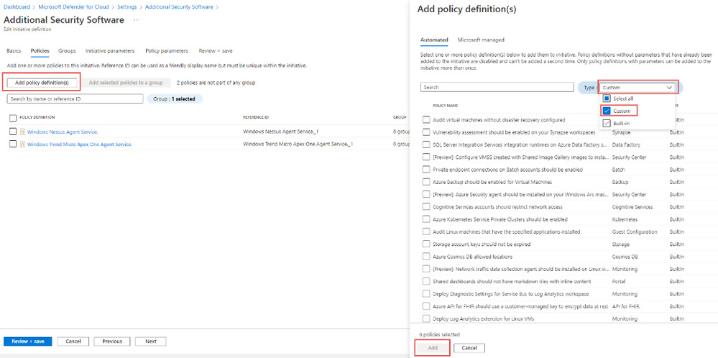This screenshot has width=718, height=358.
Task: Select the Microsoft managed tab
Action: [x=481, y=40]
